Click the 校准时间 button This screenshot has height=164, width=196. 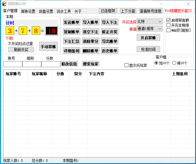tap(148, 49)
